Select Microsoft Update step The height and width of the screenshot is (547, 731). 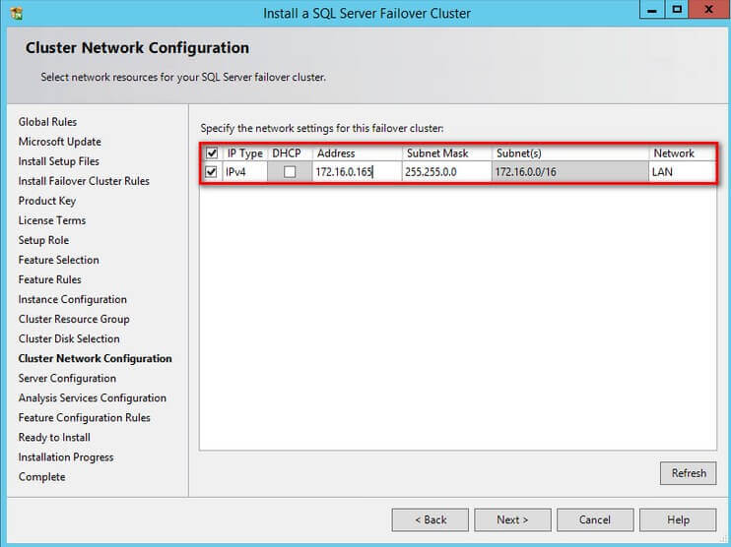(x=60, y=142)
